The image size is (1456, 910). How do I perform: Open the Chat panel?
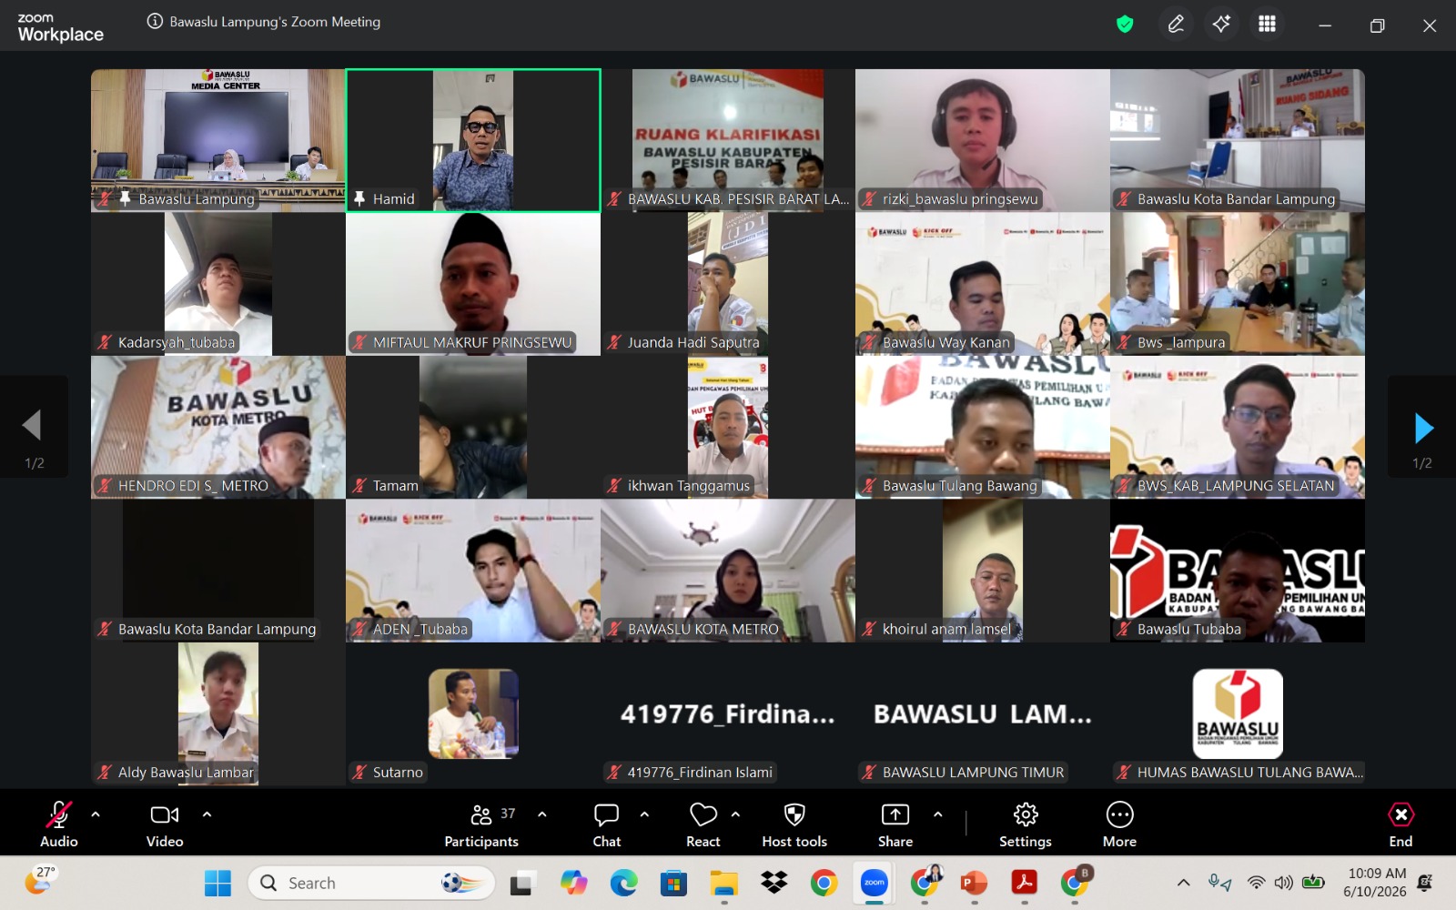(x=606, y=824)
